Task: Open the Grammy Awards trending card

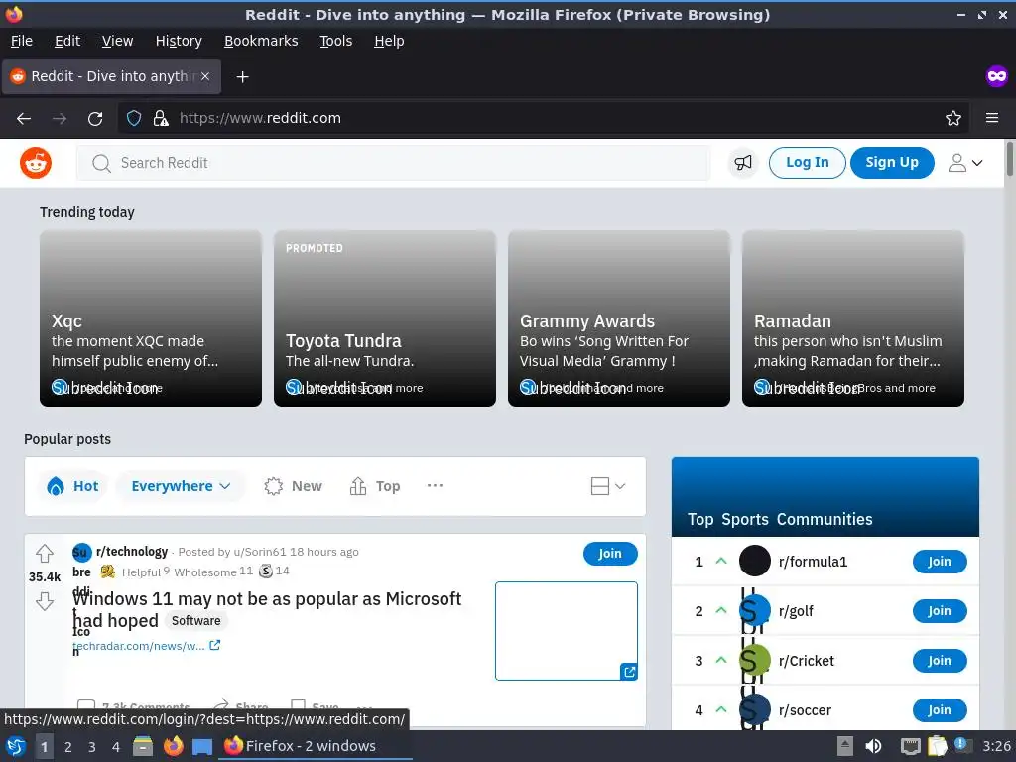Action: point(619,318)
